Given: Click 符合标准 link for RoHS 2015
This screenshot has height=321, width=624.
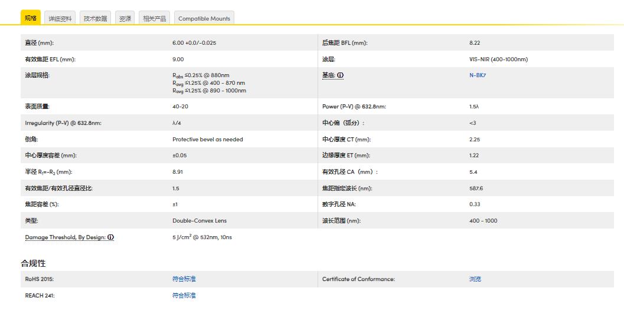Looking at the screenshot, I should 184,279.
